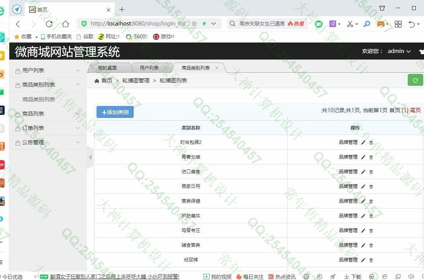Open the admin user dropdown
This screenshot has height=280, width=424.
click(399, 51)
